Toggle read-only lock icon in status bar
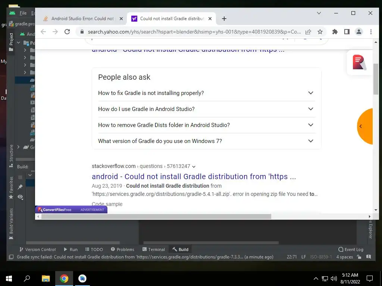Image resolution: width=382 pixels, height=286 pixels. click(x=359, y=257)
